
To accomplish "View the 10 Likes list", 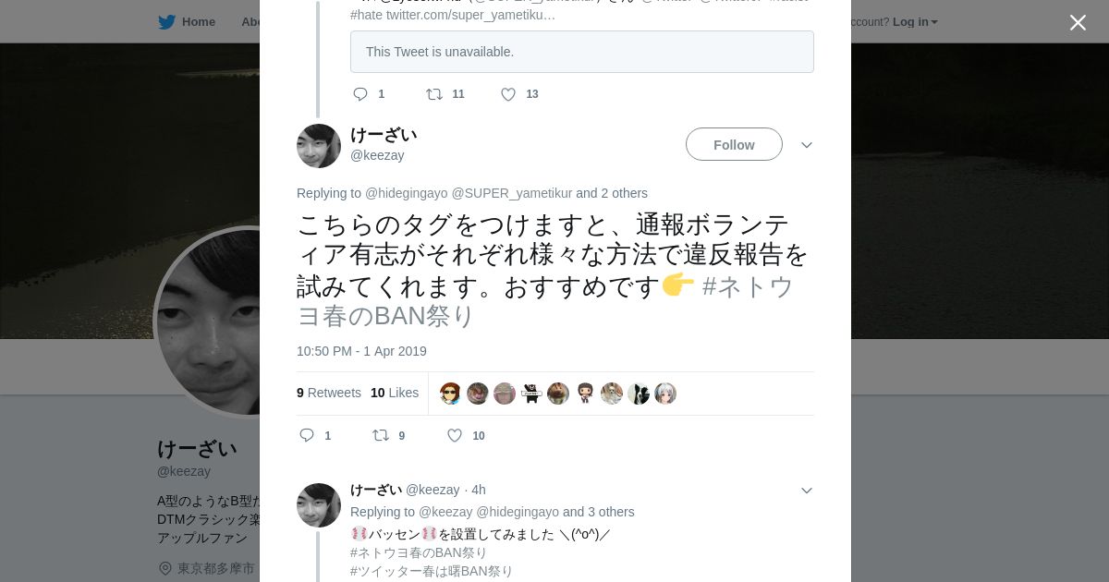I will point(395,393).
